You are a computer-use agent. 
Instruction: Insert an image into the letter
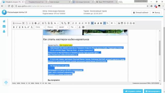(119, 23)
